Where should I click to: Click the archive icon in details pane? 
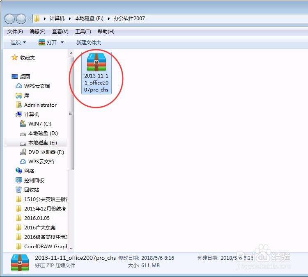(20, 263)
